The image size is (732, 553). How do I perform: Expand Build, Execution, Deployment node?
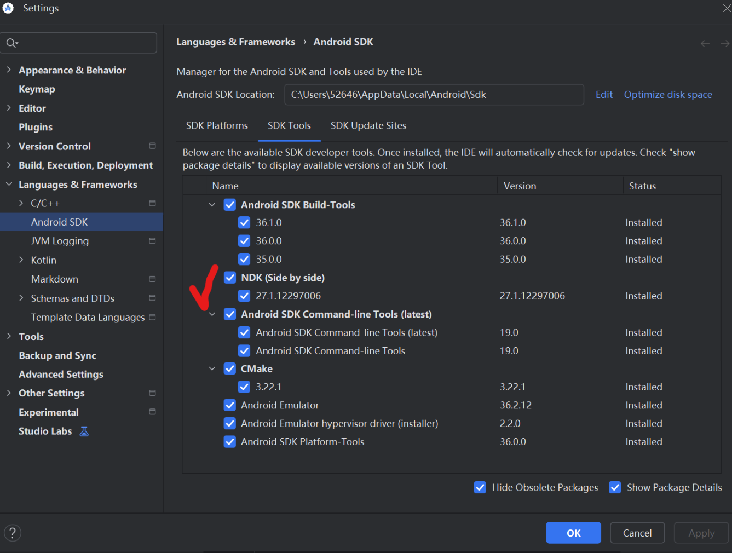(9, 165)
